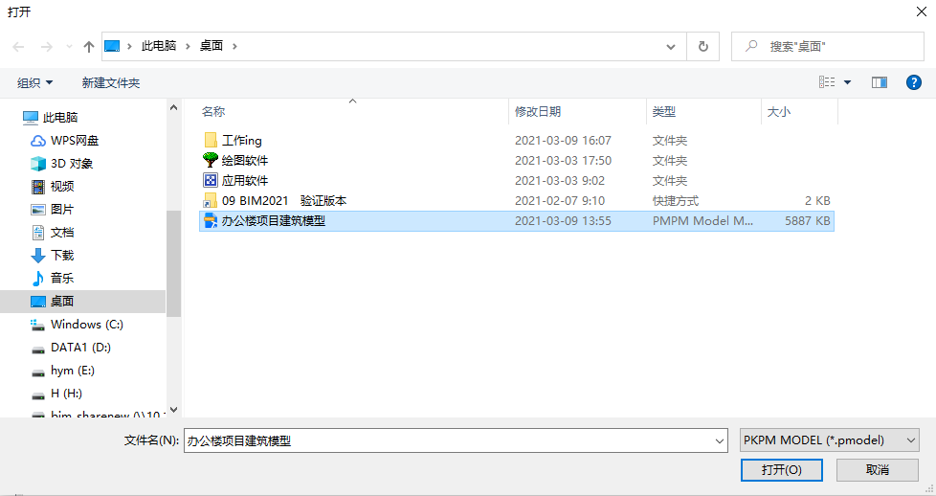
Task: Close the 打开 dialog
Action: click(921, 11)
